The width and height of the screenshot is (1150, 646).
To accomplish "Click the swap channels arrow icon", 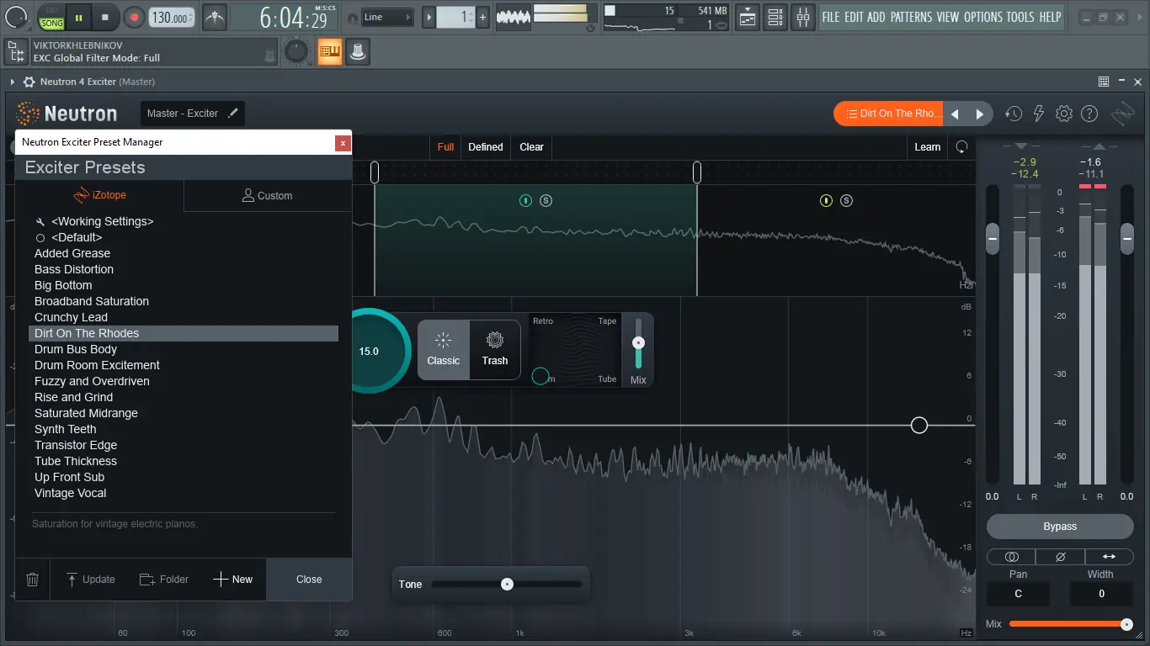I will 1109,557.
